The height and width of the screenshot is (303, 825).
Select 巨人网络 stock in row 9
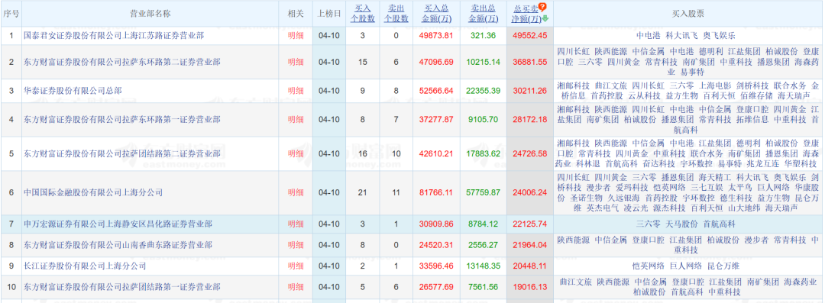685,266
